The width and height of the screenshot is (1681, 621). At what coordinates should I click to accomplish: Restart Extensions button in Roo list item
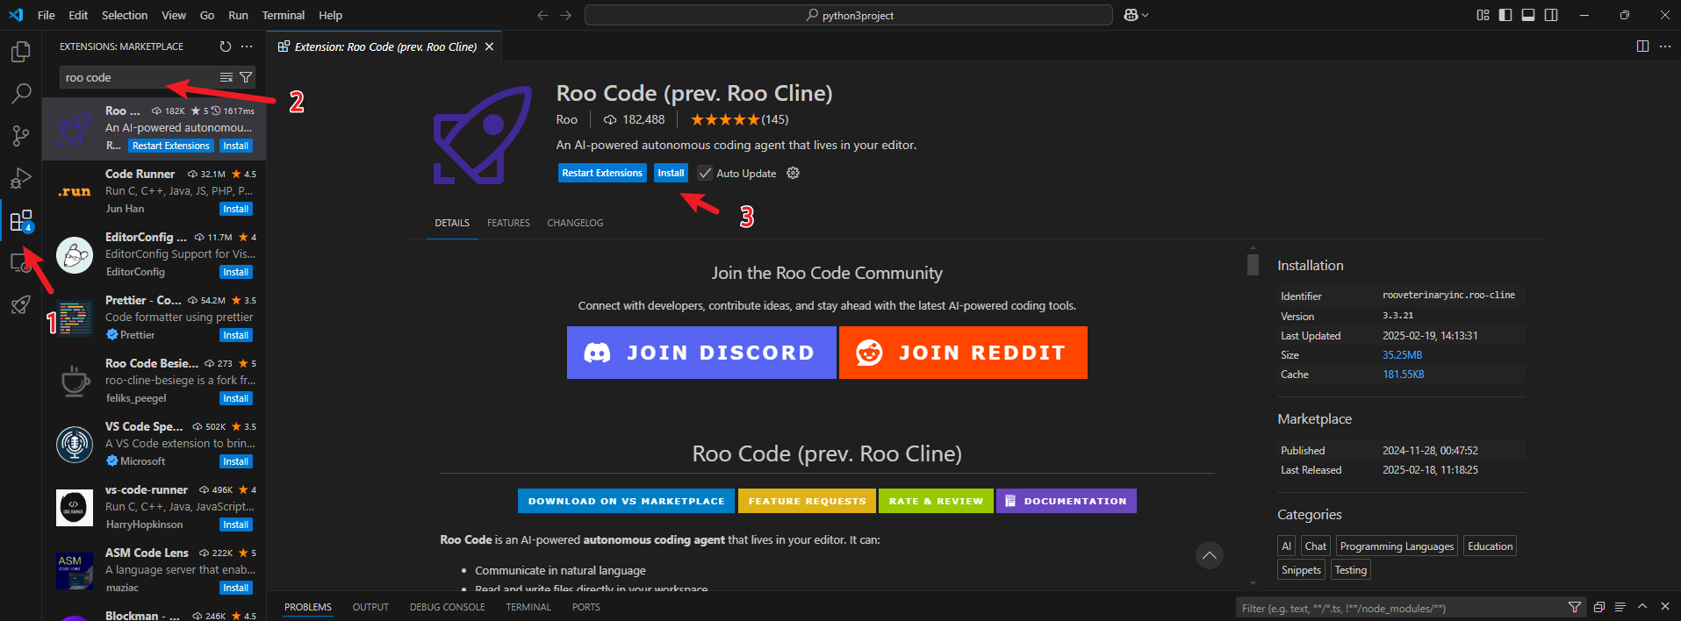pyautogui.click(x=171, y=146)
